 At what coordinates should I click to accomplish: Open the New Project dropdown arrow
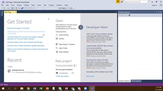tap(14, 8)
